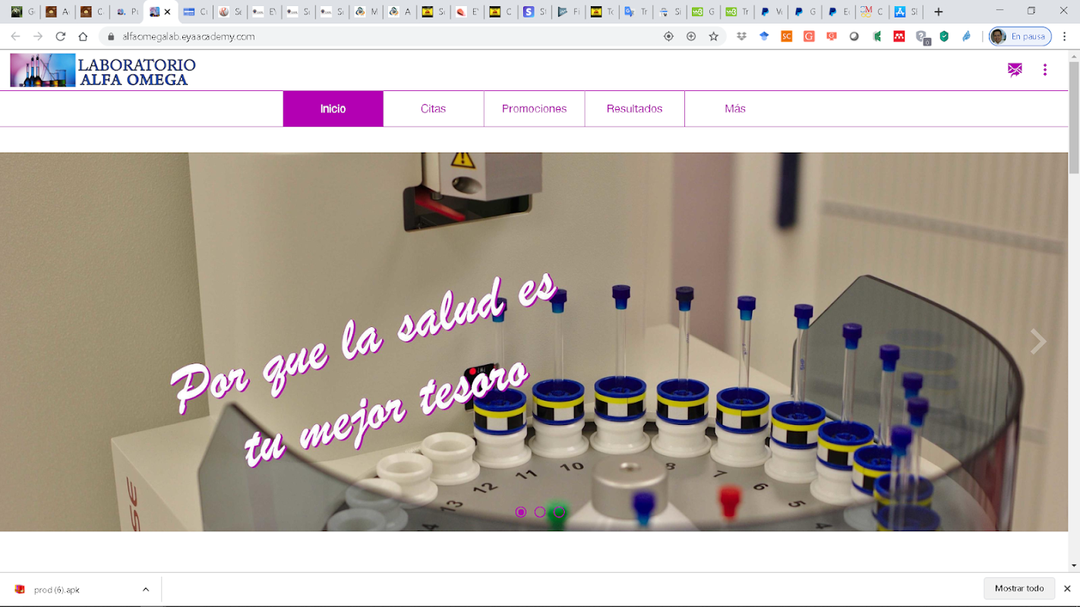
Task: Click the address bar URL field
Action: point(380,36)
